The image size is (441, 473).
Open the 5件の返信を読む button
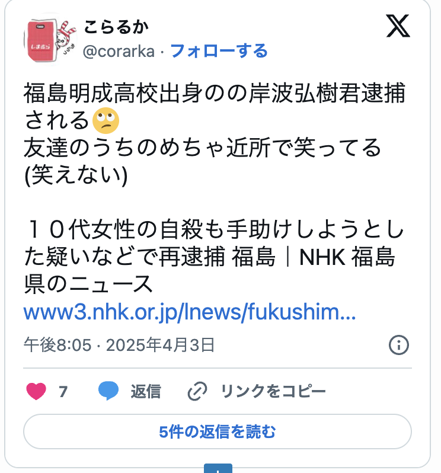pyautogui.click(x=218, y=432)
